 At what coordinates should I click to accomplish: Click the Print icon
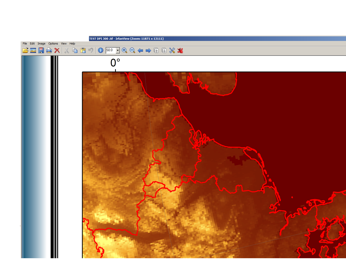pyautogui.click(x=49, y=50)
